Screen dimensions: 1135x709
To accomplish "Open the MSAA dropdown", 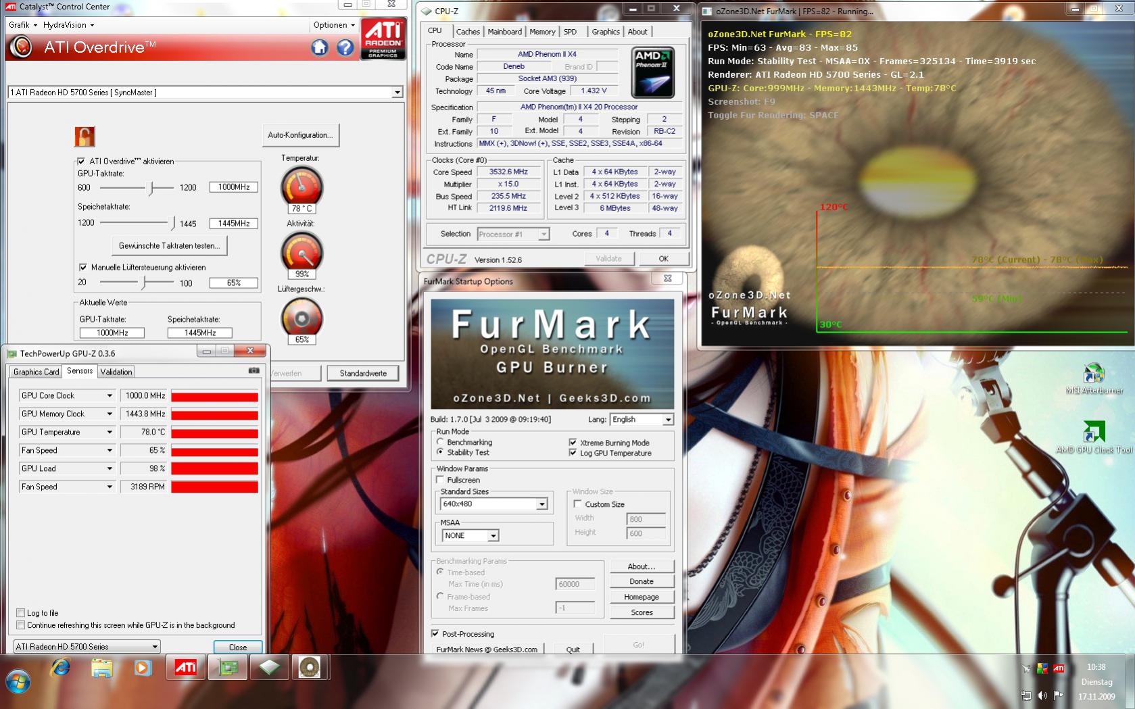I will point(470,535).
